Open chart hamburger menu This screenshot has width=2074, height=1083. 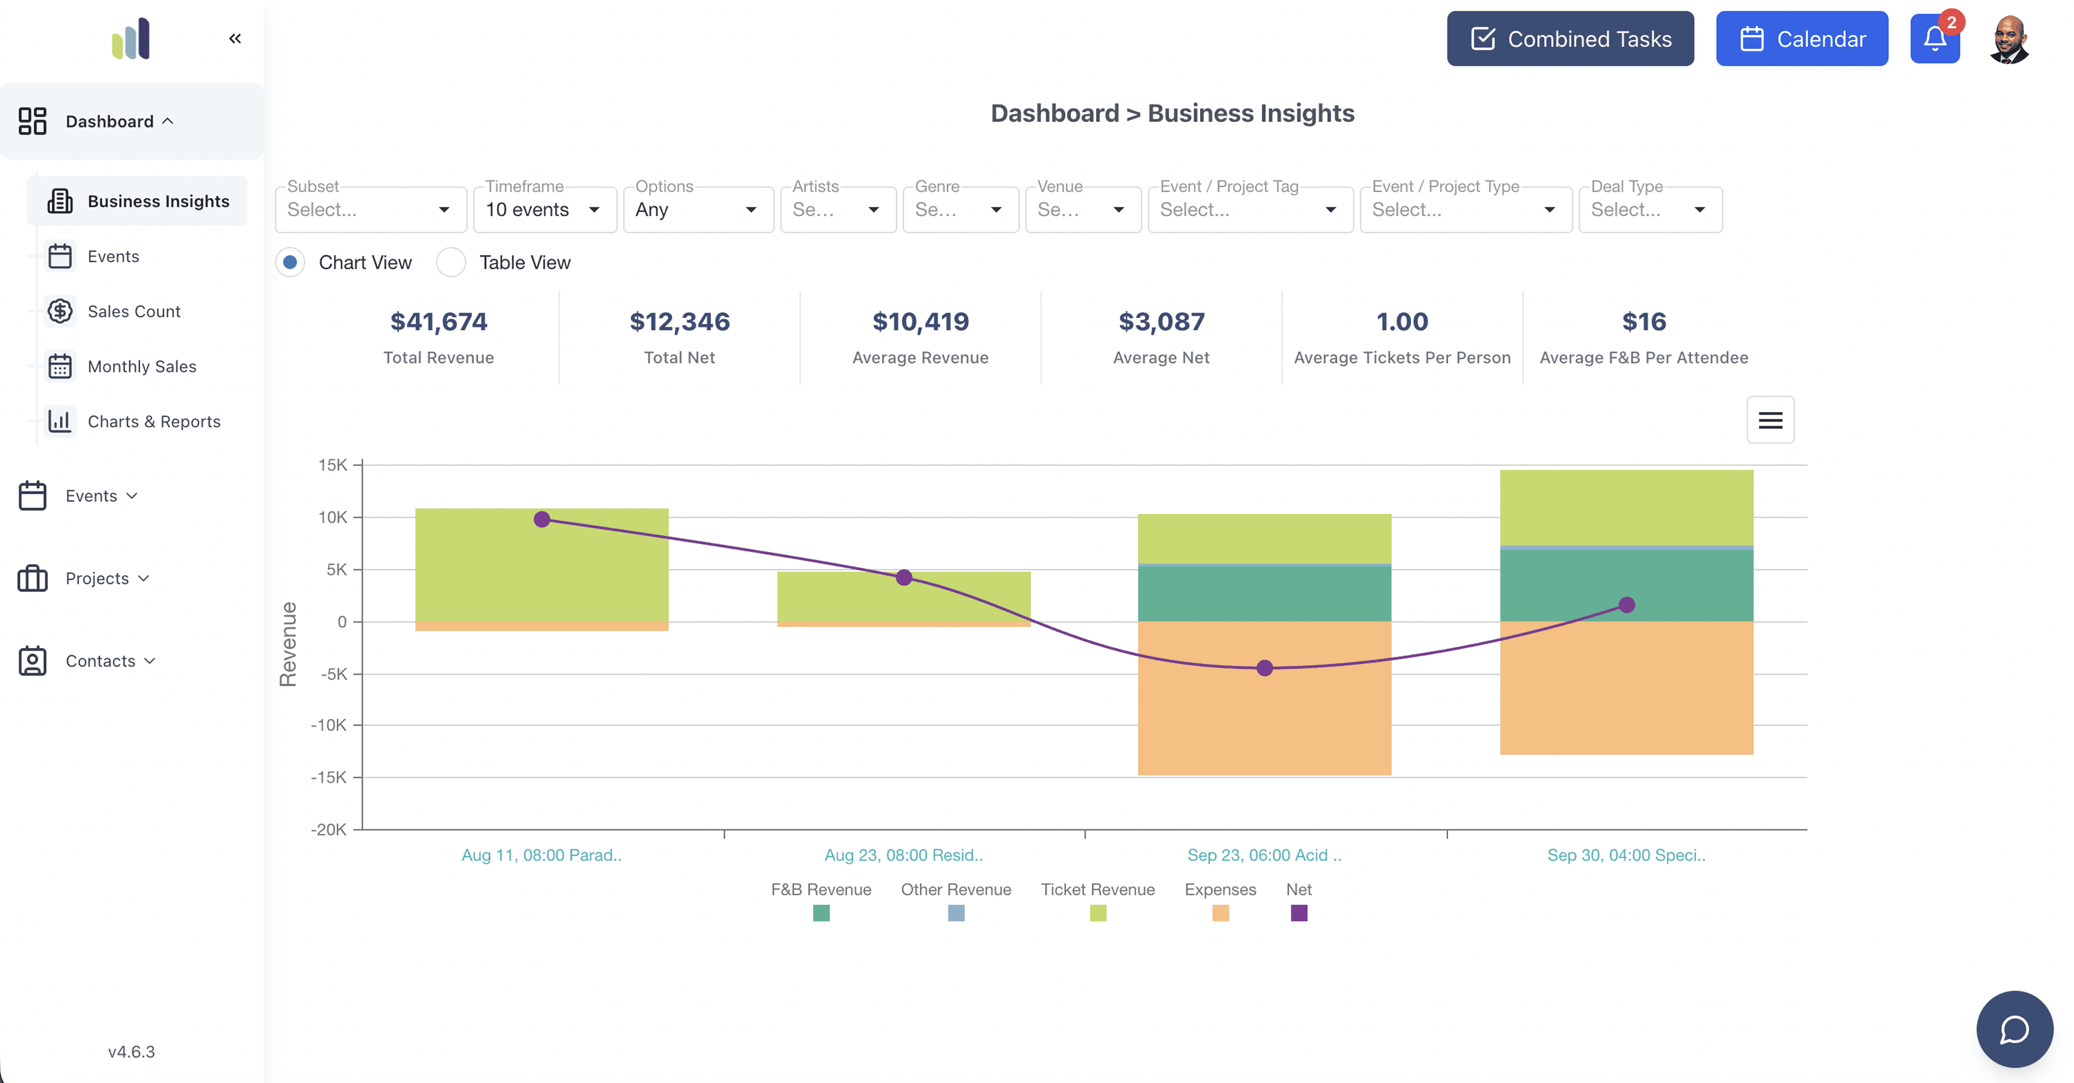point(1771,419)
